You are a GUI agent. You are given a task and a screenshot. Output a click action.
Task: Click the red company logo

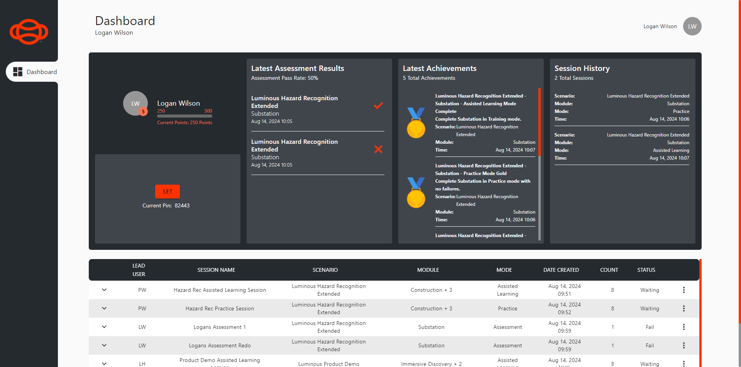(x=29, y=32)
